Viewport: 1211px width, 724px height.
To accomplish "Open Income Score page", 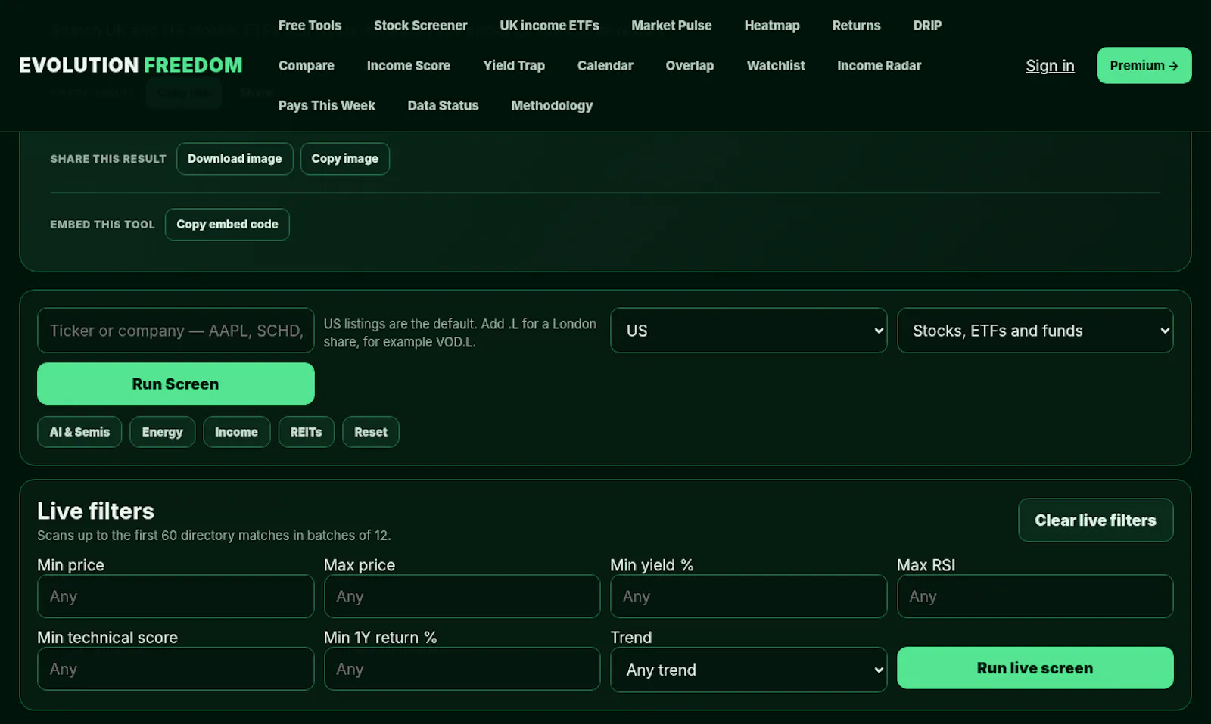I will pyautogui.click(x=409, y=66).
